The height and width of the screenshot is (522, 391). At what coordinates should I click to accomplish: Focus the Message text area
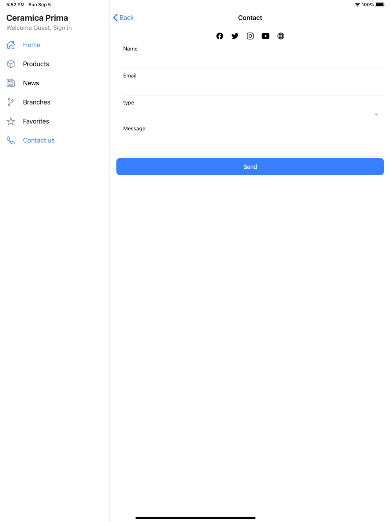point(254,144)
